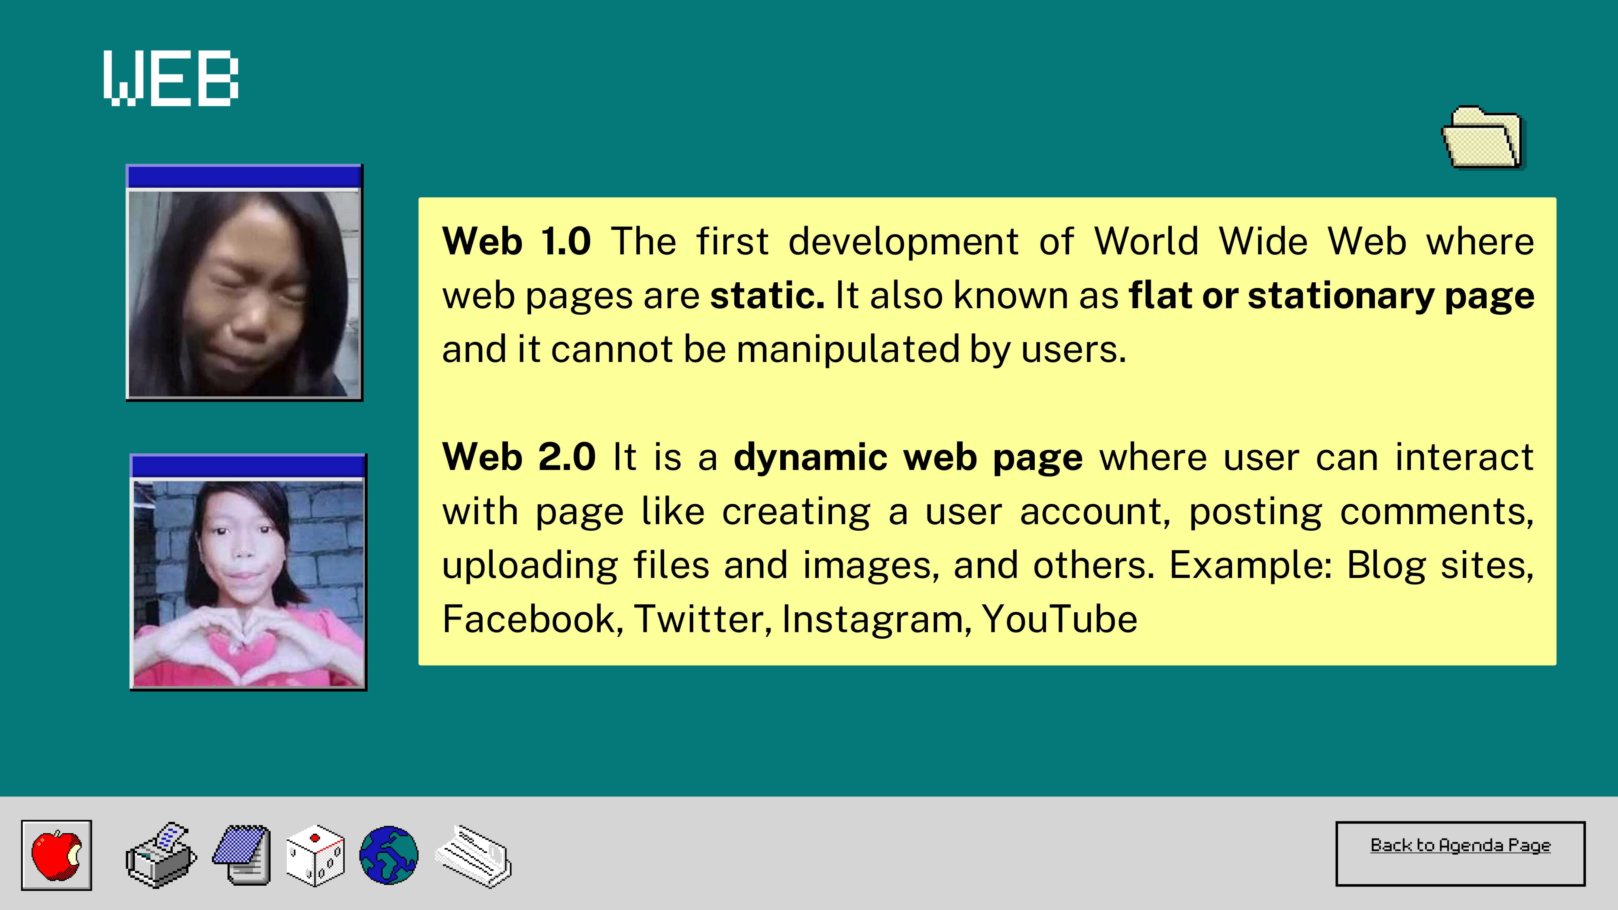Click the bold dynamic web page phrase
This screenshot has height=910, width=1618.
908,457
